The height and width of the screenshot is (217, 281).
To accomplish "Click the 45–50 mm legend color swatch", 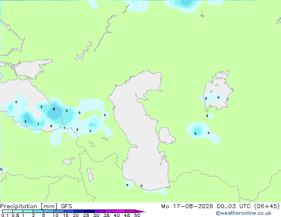I will 130,211.
